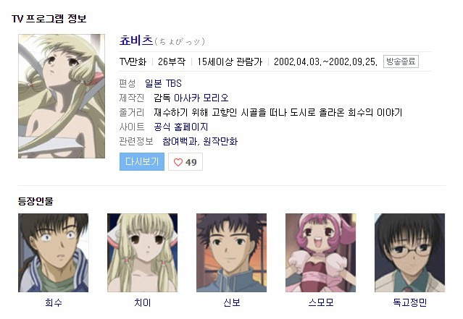Open the main 쵸비츠 poster image
The height and width of the screenshot is (319, 463).
pyautogui.click(x=62, y=96)
